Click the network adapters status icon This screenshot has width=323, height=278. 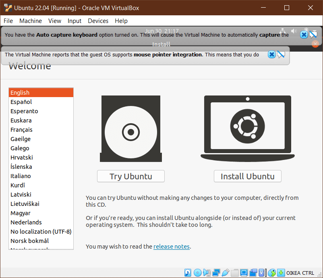(216, 273)
